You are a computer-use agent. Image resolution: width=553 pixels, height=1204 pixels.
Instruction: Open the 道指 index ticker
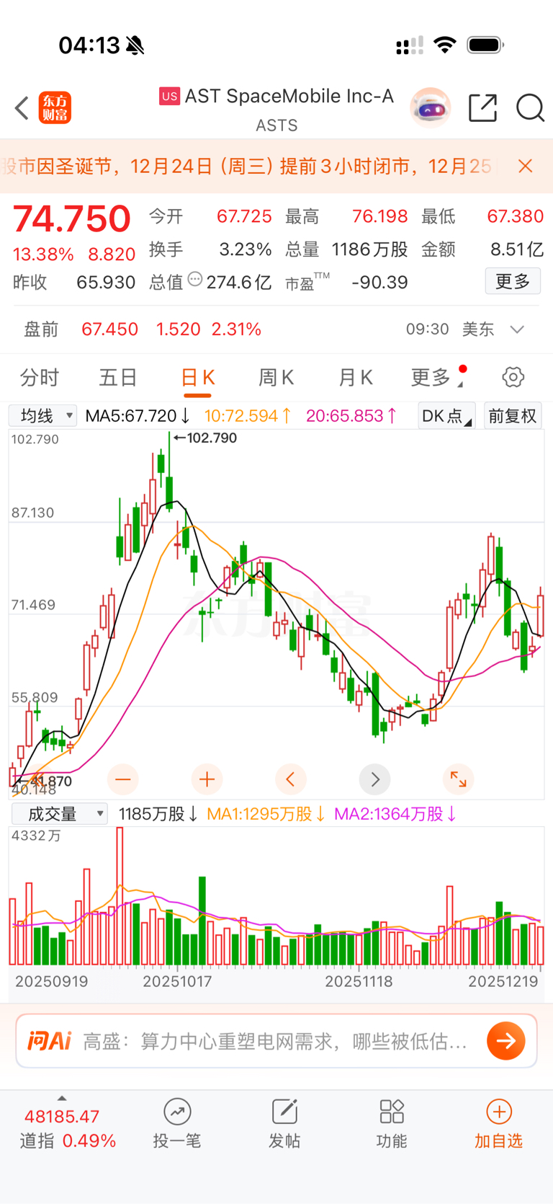(x=67, y=1128)
